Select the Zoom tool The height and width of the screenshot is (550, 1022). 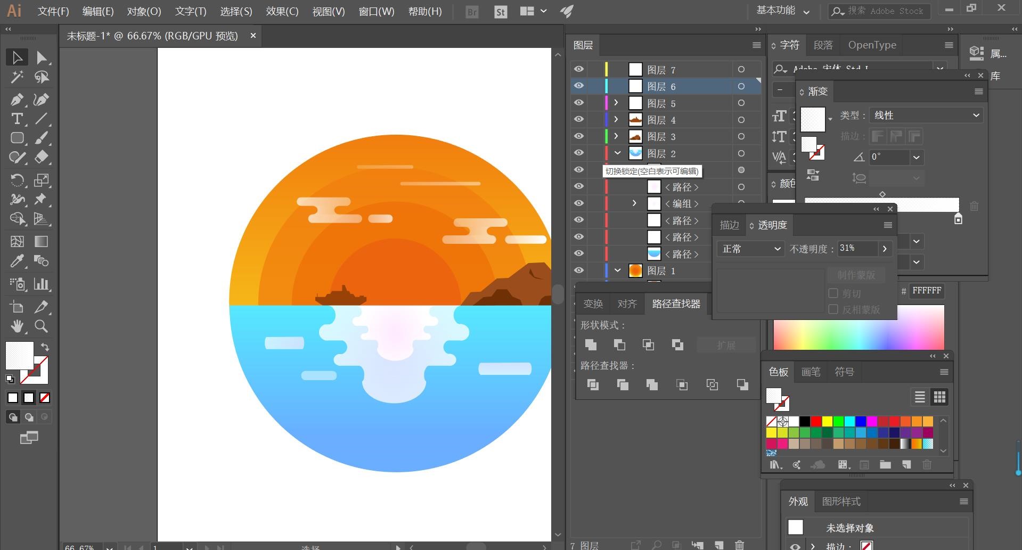41,326
